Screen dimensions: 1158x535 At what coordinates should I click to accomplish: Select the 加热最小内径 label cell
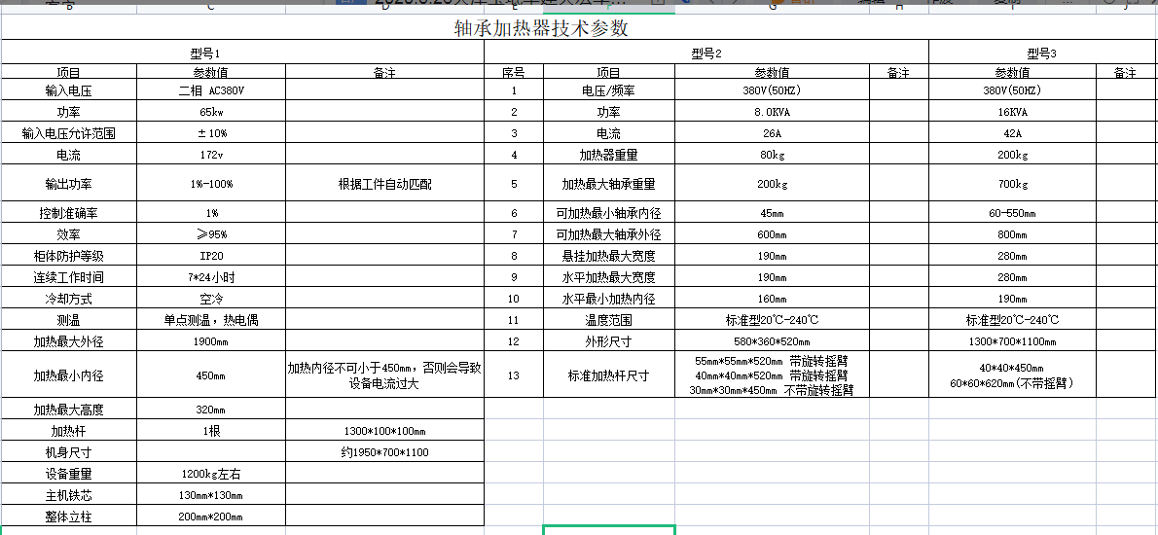(69, 375)
